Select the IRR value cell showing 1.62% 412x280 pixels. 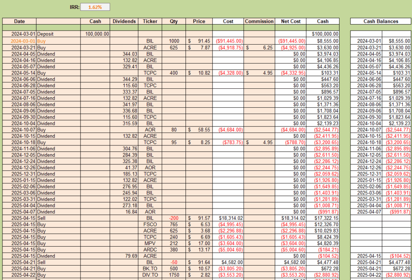[95, 7]
